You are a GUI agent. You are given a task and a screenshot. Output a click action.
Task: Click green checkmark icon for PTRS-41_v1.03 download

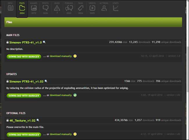coord(75,95)
